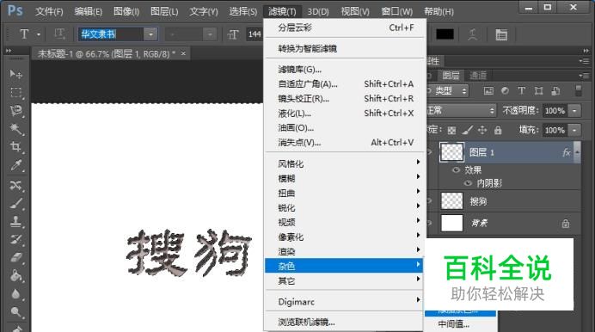595x332 pixels.
Task: Toggle lock transparent pixels
Action: click(451, 131)
